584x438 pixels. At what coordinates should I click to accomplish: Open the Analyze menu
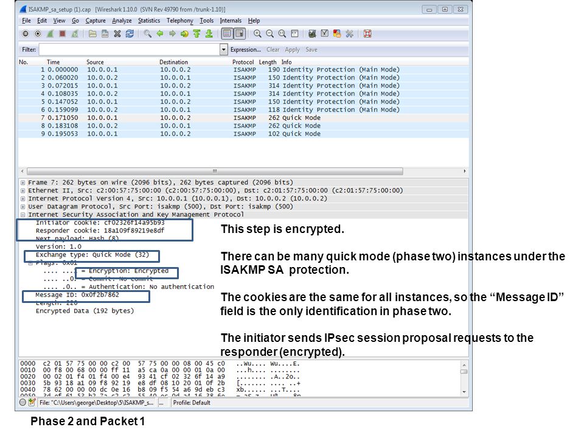pyautogui.click(x=122, y=21)
